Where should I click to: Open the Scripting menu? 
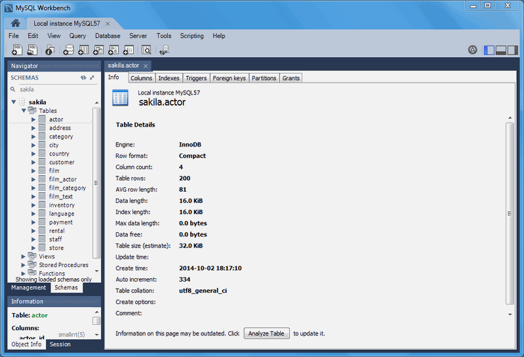click(x=191, y=36)
